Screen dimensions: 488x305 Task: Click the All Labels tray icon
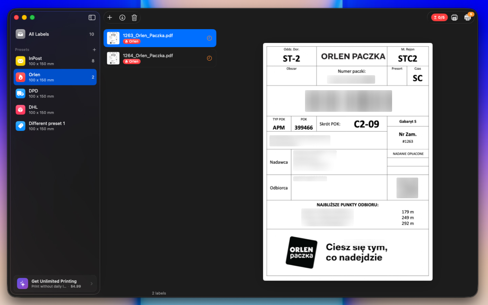[x=21, y=34]
